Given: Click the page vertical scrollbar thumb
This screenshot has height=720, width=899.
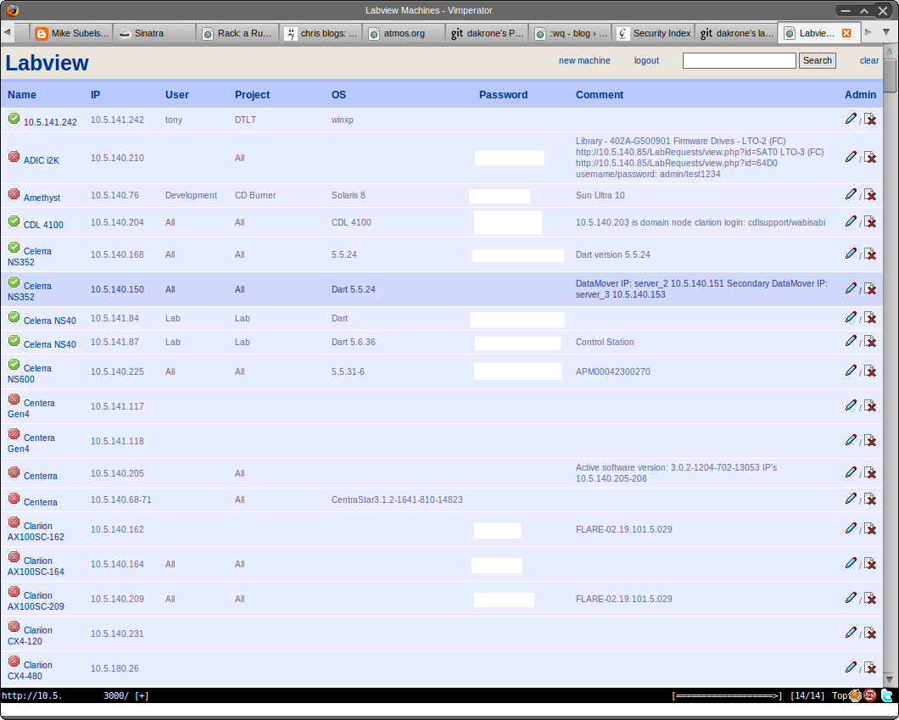Looking at the screenshot, I should pyautogui.click(x=890, y=75).
